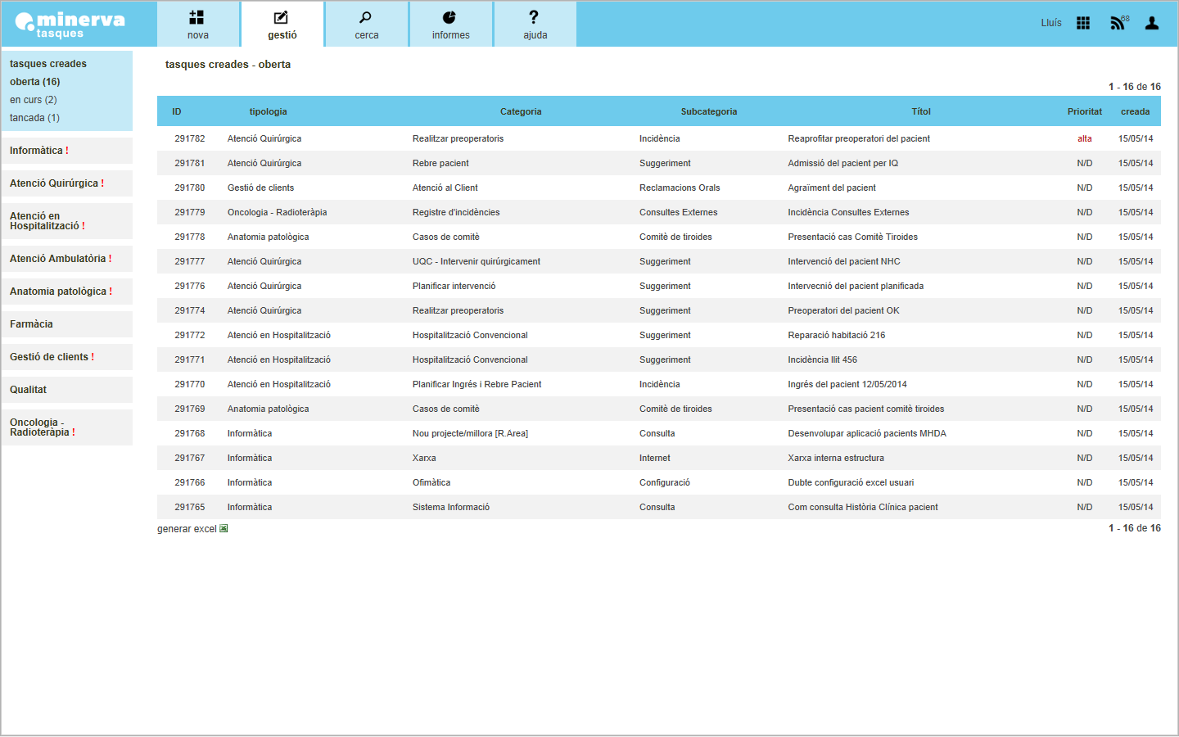This screenshot has width=1179, height=737.
Task: Open Anatomia patològica sidebar category
Action: tap(66, 292)
